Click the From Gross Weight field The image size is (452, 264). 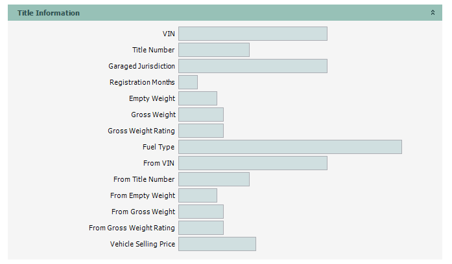[200, 212]
